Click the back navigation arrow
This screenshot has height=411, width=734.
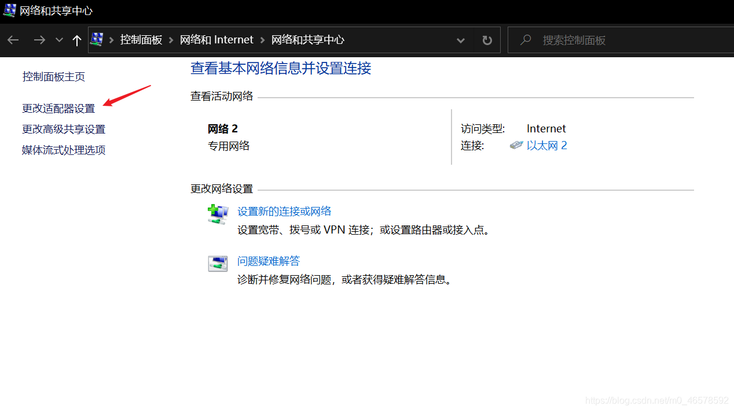click(13, 39)
